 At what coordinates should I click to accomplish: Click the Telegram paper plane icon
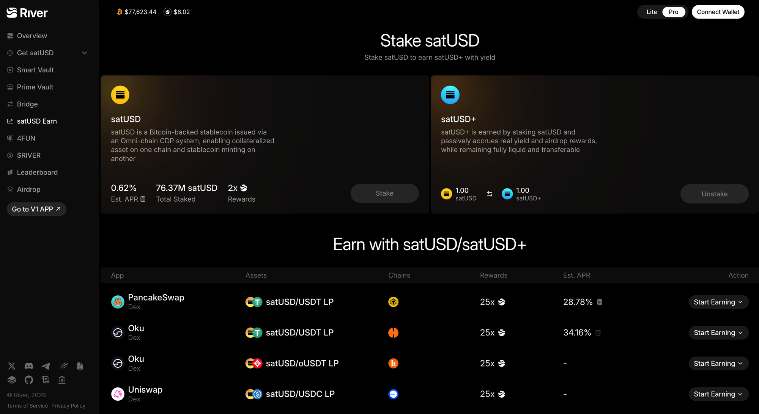pyautogui.click(x=46, y=366)
